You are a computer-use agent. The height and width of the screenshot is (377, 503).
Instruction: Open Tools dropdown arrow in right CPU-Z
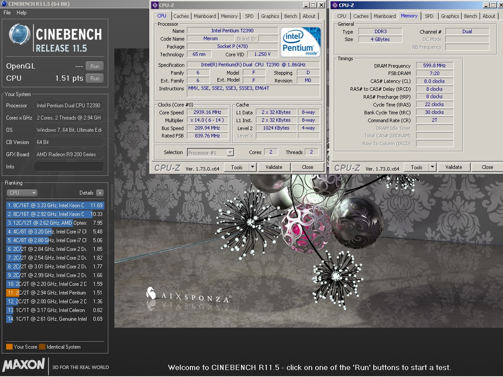[432, 168]
